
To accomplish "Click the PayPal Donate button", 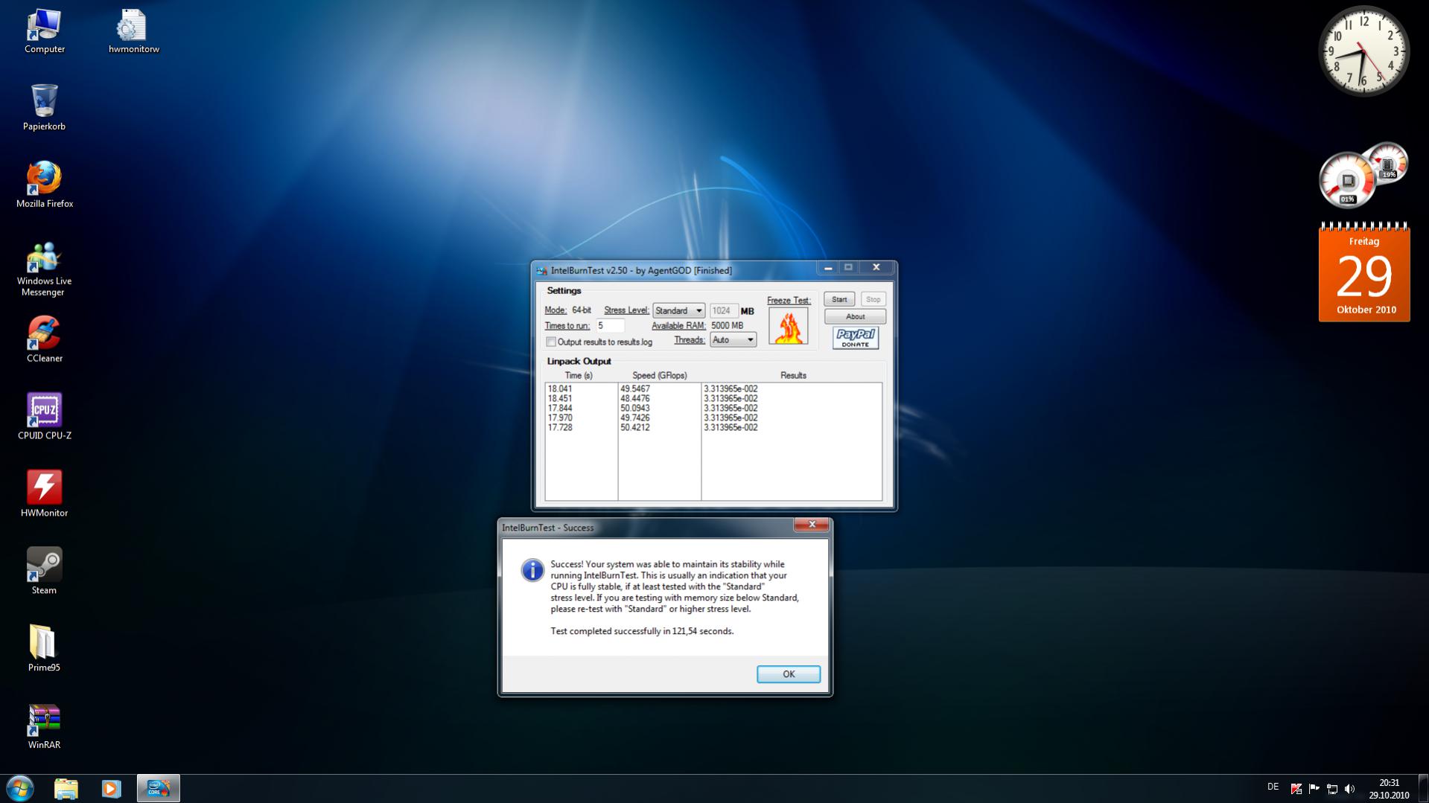I will pos(855,338).
